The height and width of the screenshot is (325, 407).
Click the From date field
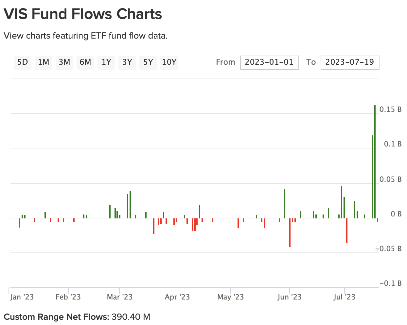pyautogui.click(x=269, y=62)
